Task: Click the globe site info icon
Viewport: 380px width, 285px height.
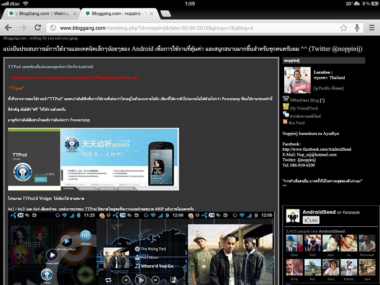Action: click(x=53, y=28)
